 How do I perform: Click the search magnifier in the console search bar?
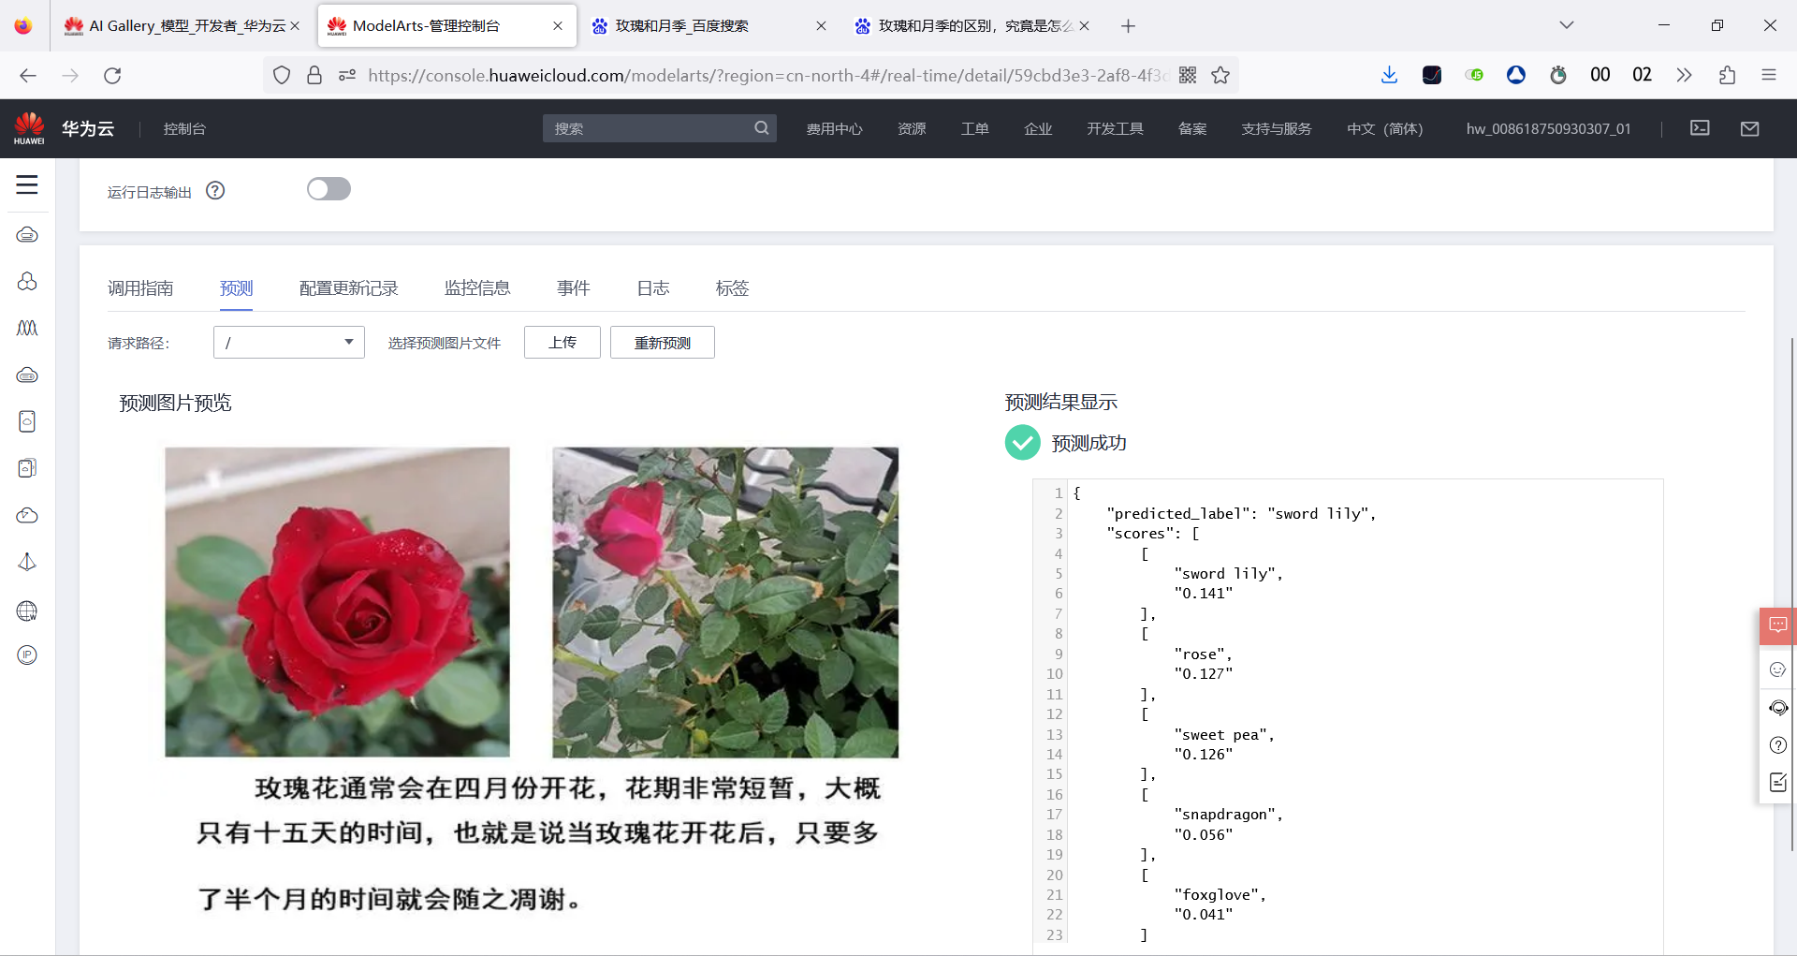pos(762,128)
